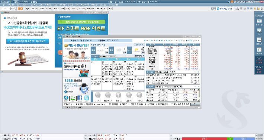Open the Catch link in the popup

(69, 92)
